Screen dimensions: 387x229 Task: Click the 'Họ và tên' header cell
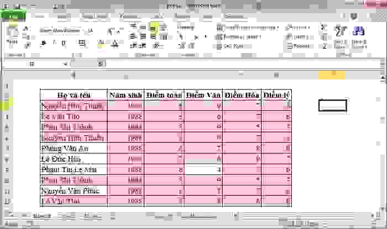[x=74, y=95]
